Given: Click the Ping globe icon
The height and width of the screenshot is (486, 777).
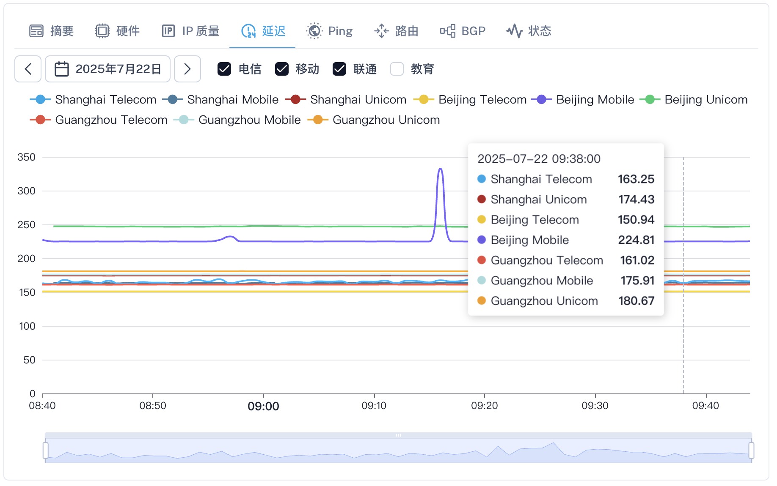Looking at the screenshot, I should tap(314, 30).
